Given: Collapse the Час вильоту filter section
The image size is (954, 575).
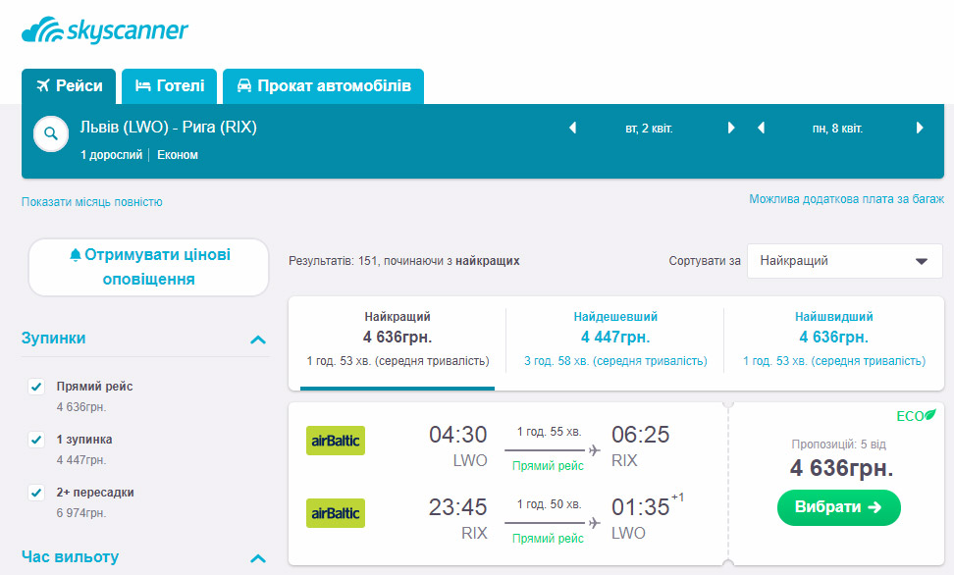Looking at the screenshot, I should (258, 558).
